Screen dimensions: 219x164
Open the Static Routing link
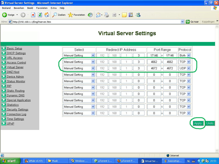[x=16, y=91]
